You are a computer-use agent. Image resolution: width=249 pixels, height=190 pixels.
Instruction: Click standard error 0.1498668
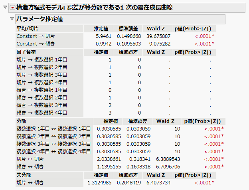pyautogui.click(x=129, y=36)
